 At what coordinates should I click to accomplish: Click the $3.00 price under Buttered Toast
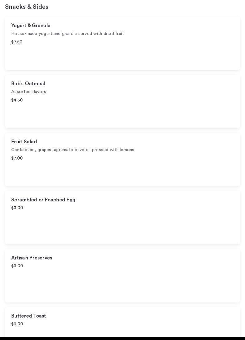click(x=17, y=324)
